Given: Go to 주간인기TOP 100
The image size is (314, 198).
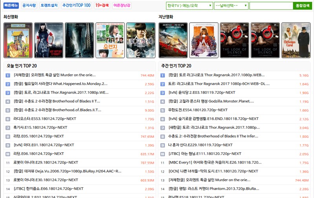Looking at the screenshot, I should (x=77, y=5).
